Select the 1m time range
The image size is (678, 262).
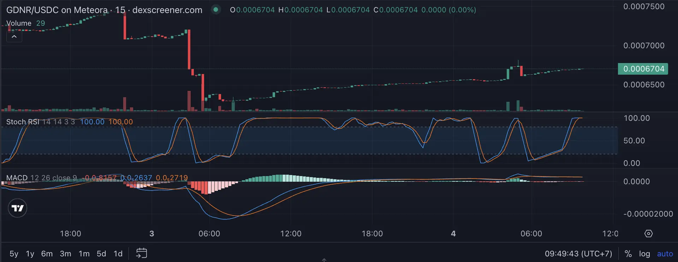[84, 254]
